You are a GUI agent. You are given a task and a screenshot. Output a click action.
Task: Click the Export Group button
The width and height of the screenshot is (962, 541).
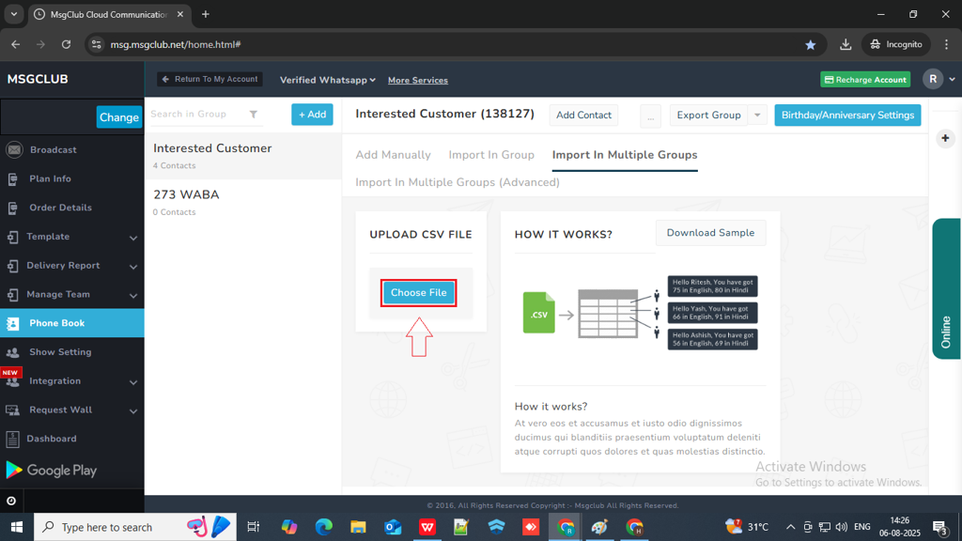[x=708, y=116]
